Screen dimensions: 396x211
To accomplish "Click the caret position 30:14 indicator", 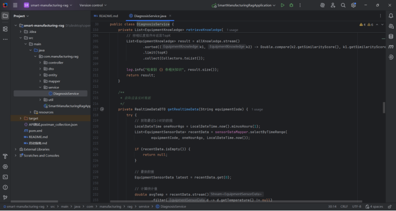I will pos(332,206).
